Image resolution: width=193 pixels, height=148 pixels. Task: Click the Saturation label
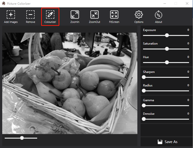pyautogui.click(x=150, y=44)
